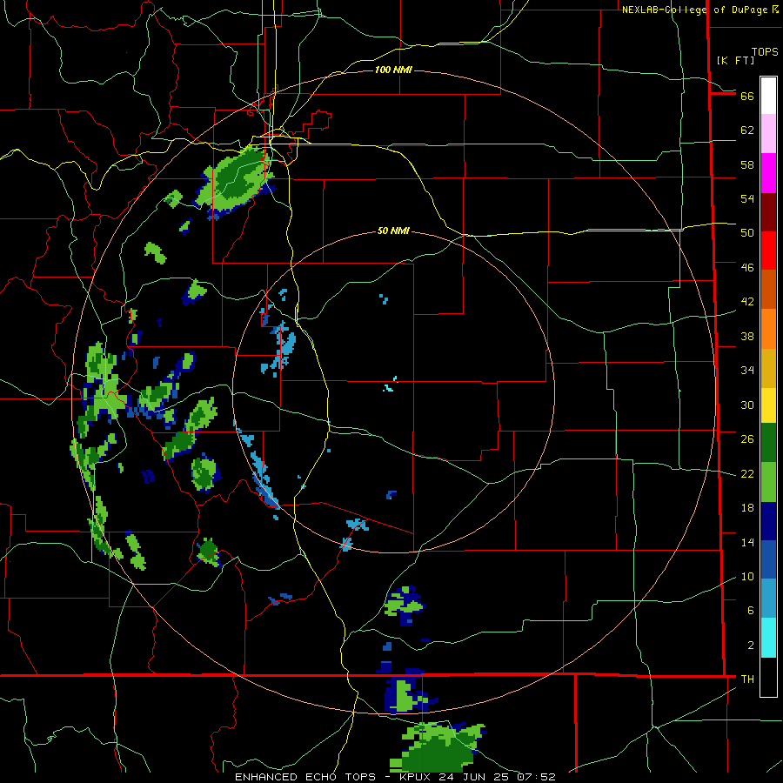Click the legend value 2
The image size is (783, 783).
pos(751,646)
